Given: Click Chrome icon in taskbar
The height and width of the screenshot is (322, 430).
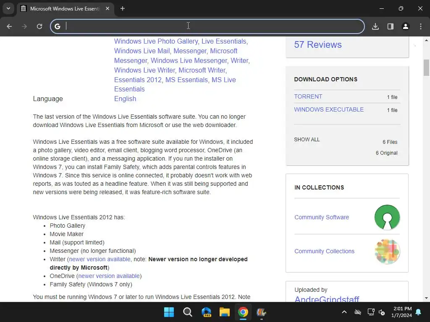Looking at the screenshot, I should pyautogui.click(x=243, y=312).
